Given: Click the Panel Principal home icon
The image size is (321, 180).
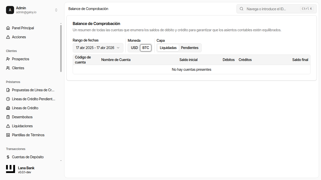Looking at the screenshot, I should [8, 28].
